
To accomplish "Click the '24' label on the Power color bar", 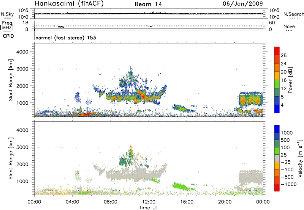I will (x=283, y=64).
